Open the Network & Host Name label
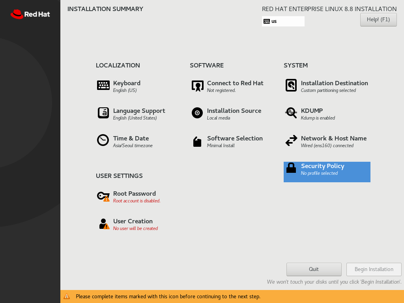The height and width of the screenshot is (303, 404). click(x=334, y=138)
